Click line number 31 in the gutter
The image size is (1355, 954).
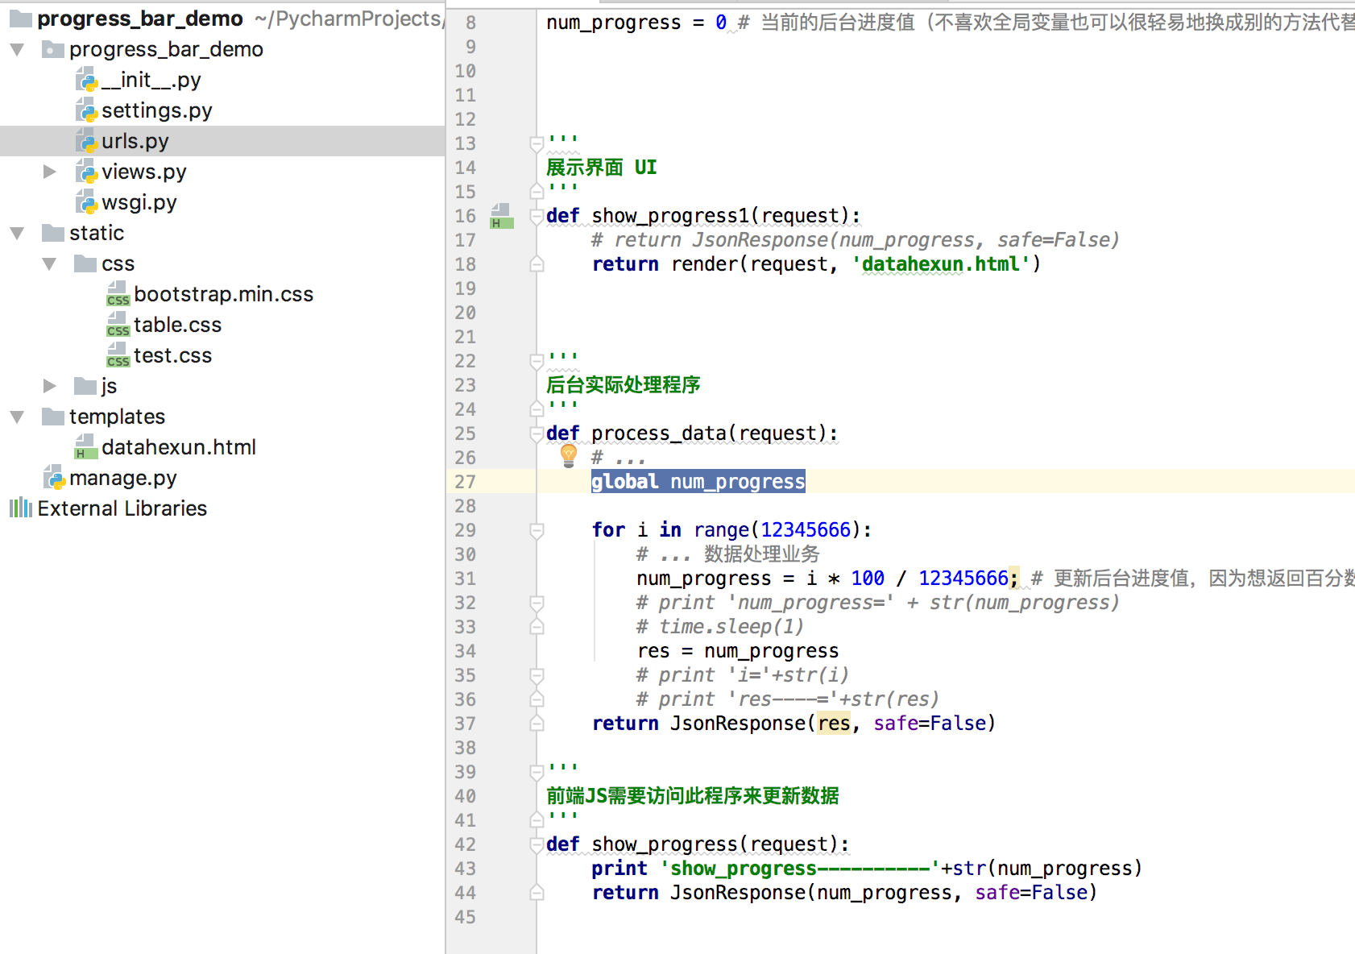[x=465, y=578]
